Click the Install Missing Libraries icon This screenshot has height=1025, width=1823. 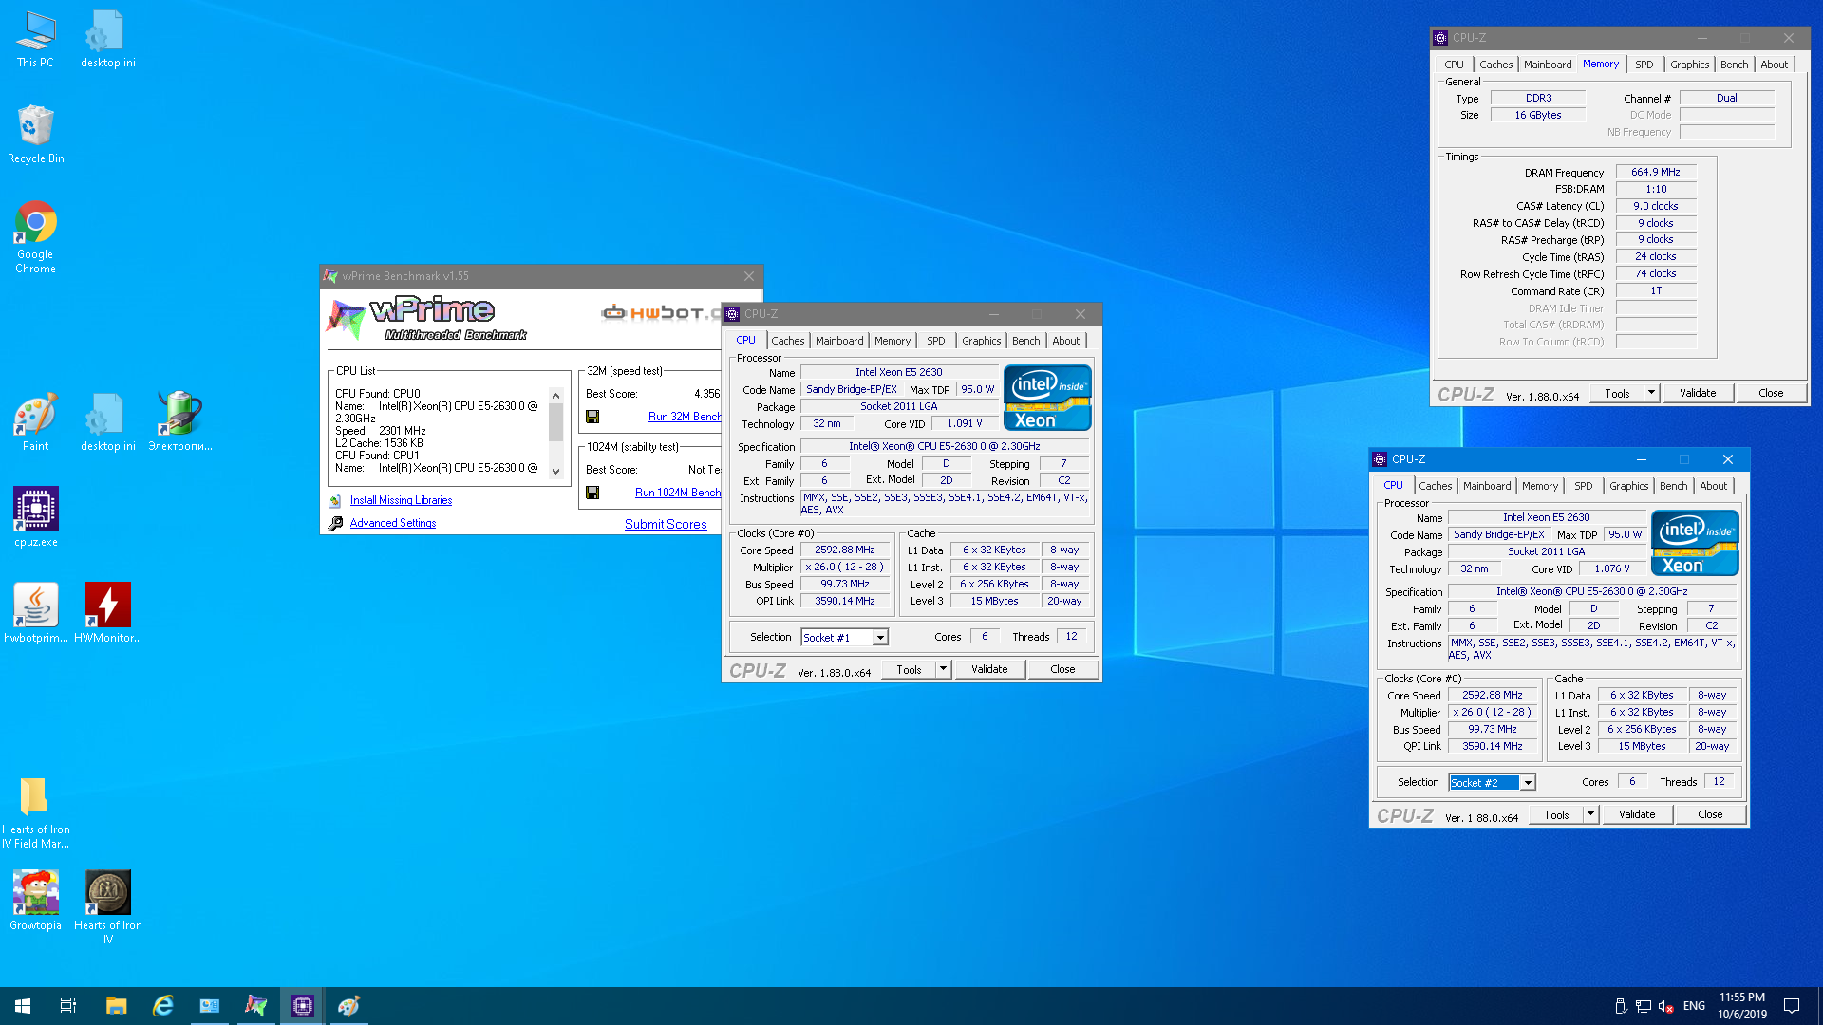click(x=335, y=500)
